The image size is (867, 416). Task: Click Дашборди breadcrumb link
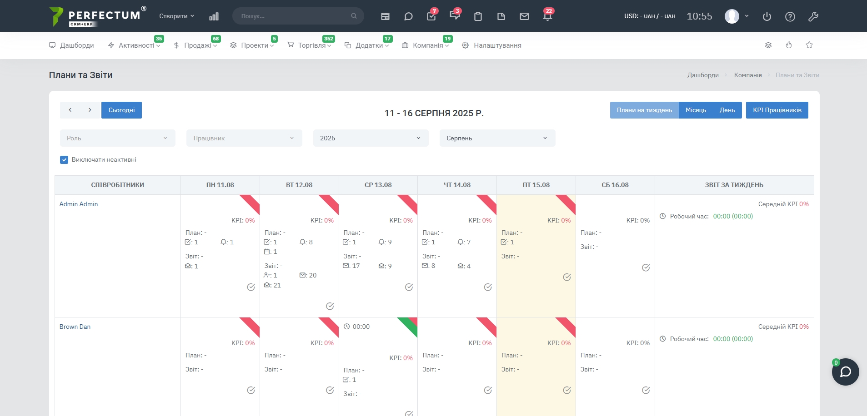(703, 75)
